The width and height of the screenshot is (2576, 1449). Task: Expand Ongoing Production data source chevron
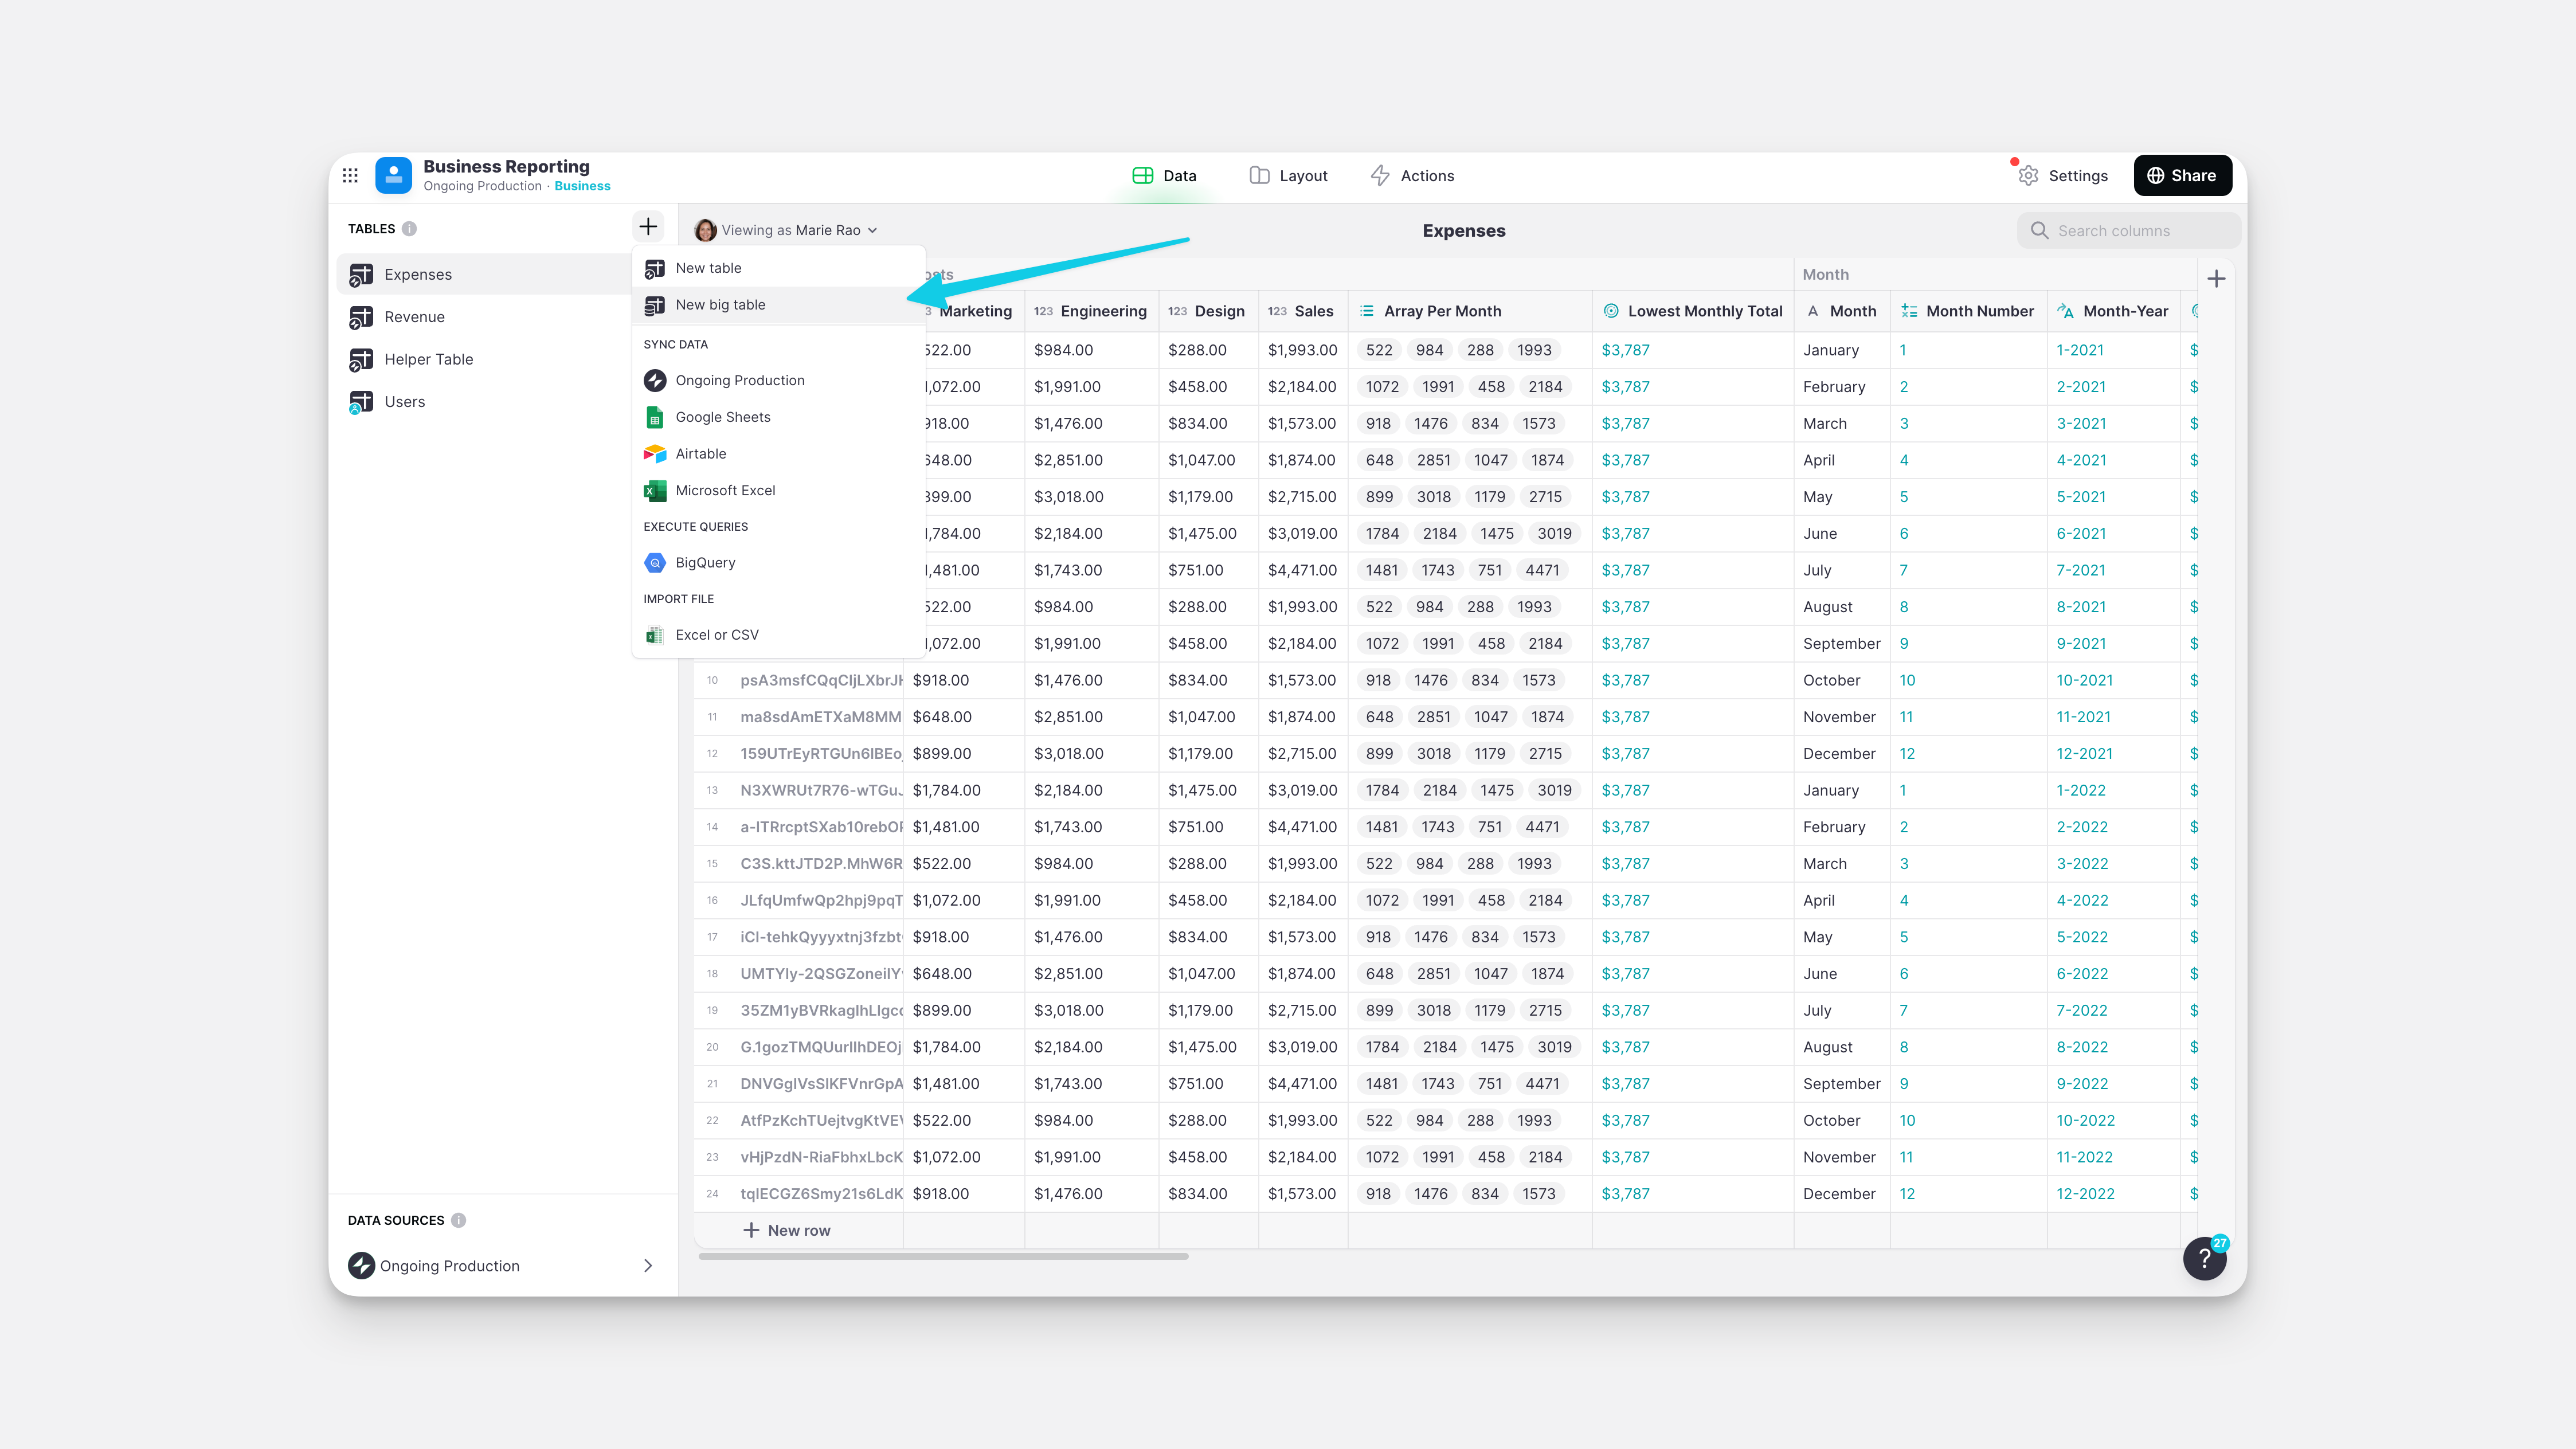click(648, 1266)
